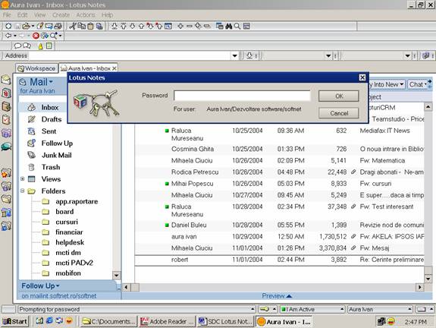436x328 pixels.
Task: Click the red stop icon
Action: pyautogui.click(x=36, y=36)
